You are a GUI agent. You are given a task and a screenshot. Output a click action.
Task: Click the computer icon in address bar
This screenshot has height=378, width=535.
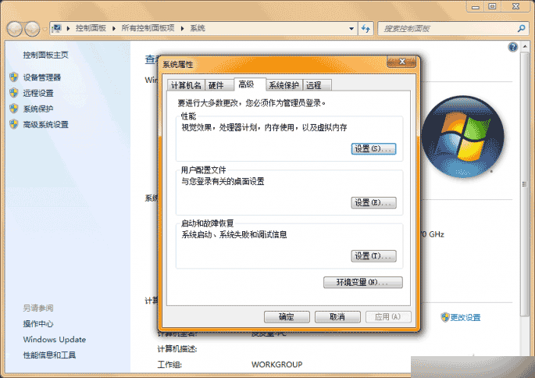click(57, 28)
